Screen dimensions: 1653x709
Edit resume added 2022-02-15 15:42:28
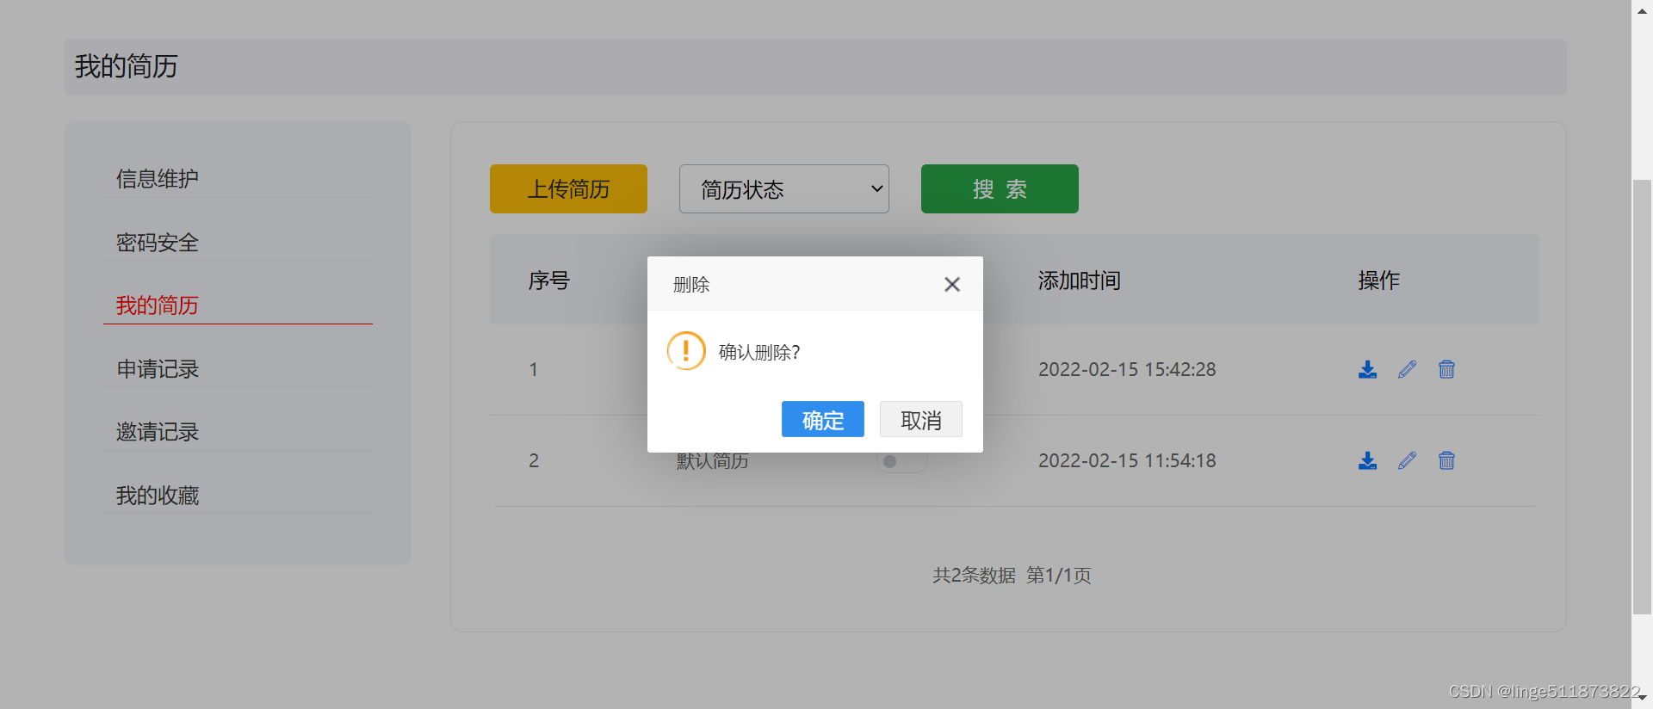coord(1407,369)
